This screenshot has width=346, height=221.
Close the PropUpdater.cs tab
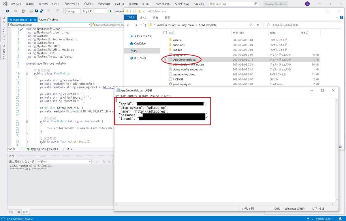[34, 20]
